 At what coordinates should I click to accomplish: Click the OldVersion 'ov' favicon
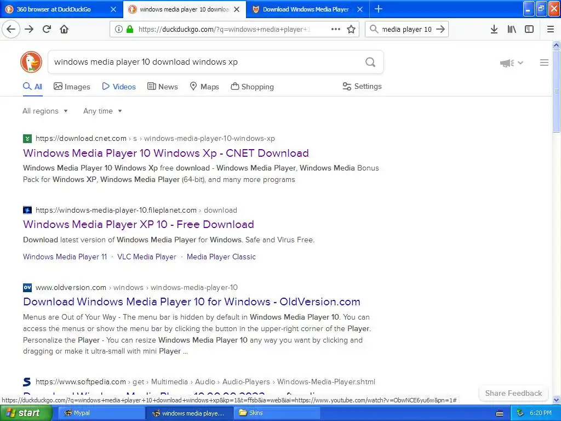27,287
